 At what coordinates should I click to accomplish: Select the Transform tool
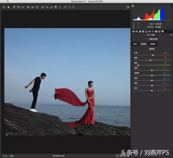tap(37, 7)
